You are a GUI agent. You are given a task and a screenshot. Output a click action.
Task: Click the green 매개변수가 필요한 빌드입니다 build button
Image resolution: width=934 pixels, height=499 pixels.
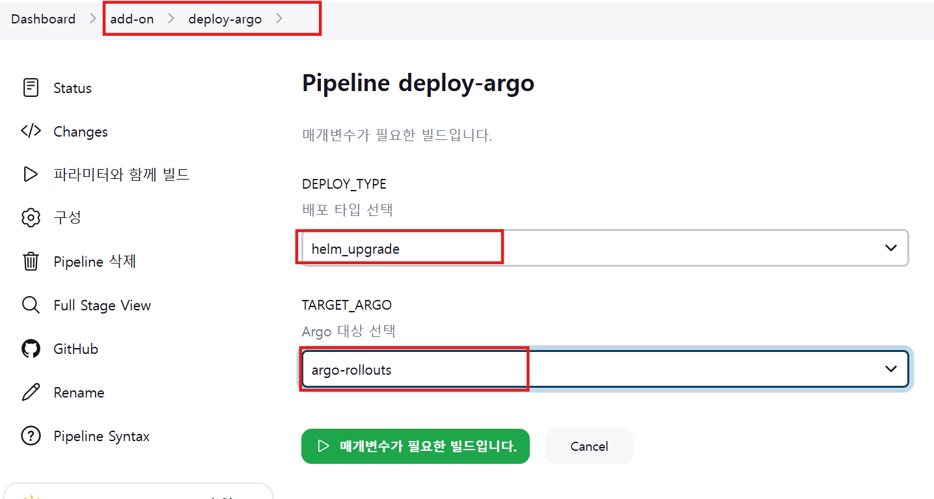point(415,446)
